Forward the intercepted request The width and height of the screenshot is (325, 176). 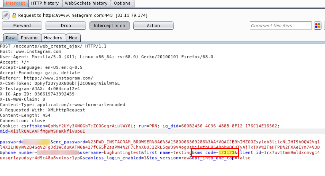pos(22,26)
